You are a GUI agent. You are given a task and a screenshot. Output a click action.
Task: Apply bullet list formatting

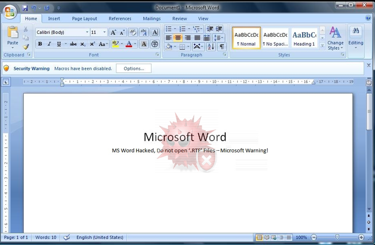click(x=169, y=29)
